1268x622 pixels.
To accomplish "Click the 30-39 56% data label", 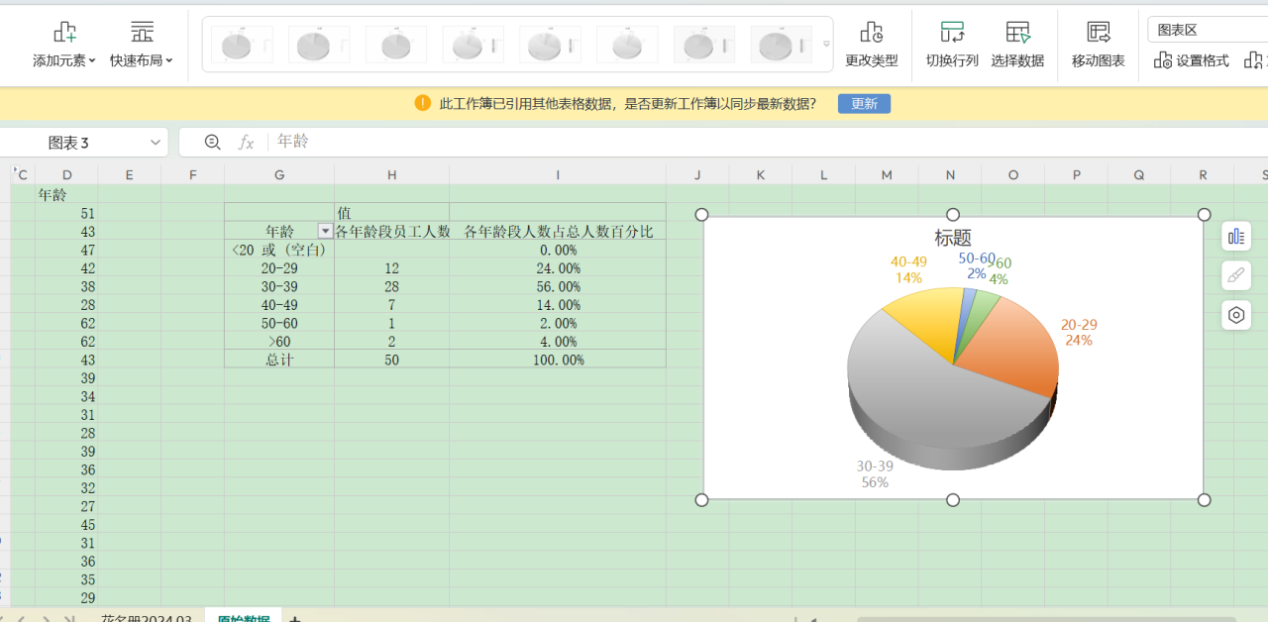I will coord(875,474).
